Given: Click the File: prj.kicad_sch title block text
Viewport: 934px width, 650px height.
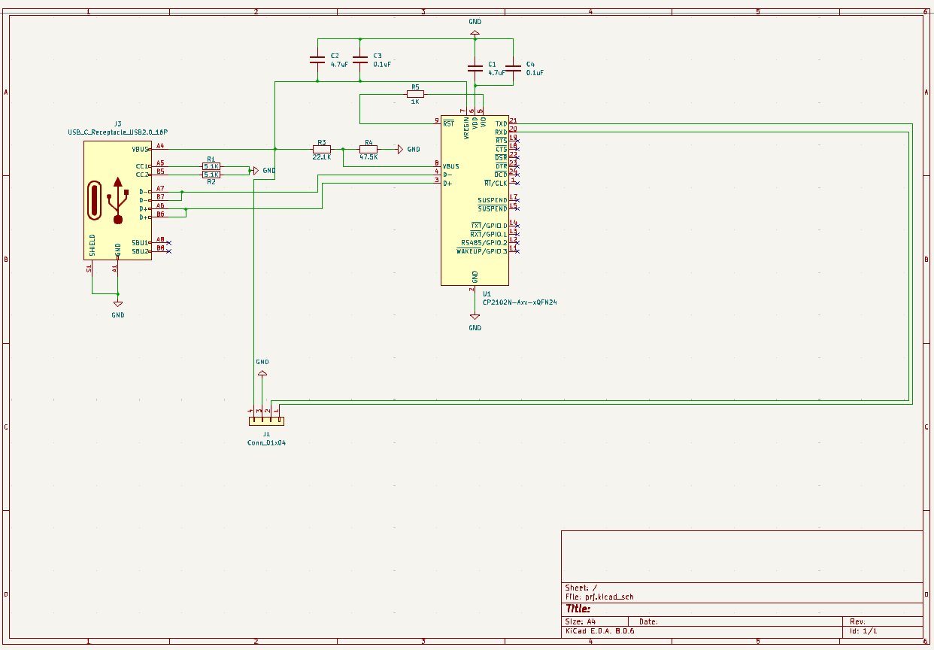Looking at the screenshot, I should [599, 597].
